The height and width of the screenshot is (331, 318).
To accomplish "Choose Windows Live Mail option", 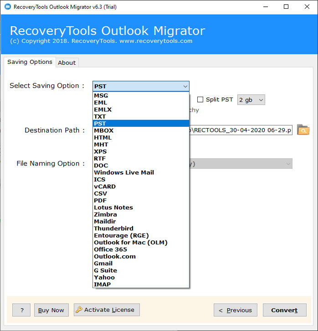I will click(x=141, y=172).
